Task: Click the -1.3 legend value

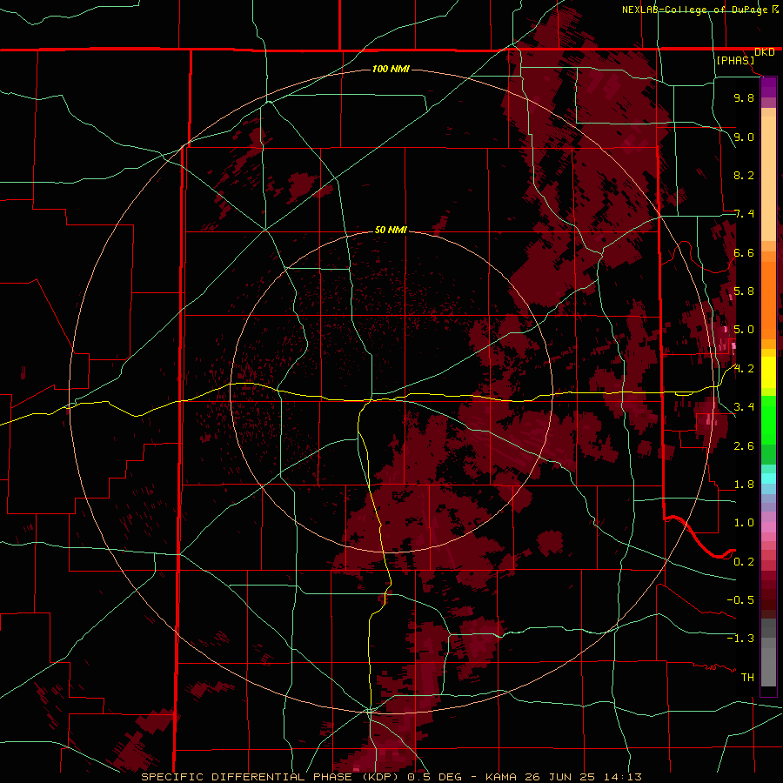Action: 740,639
